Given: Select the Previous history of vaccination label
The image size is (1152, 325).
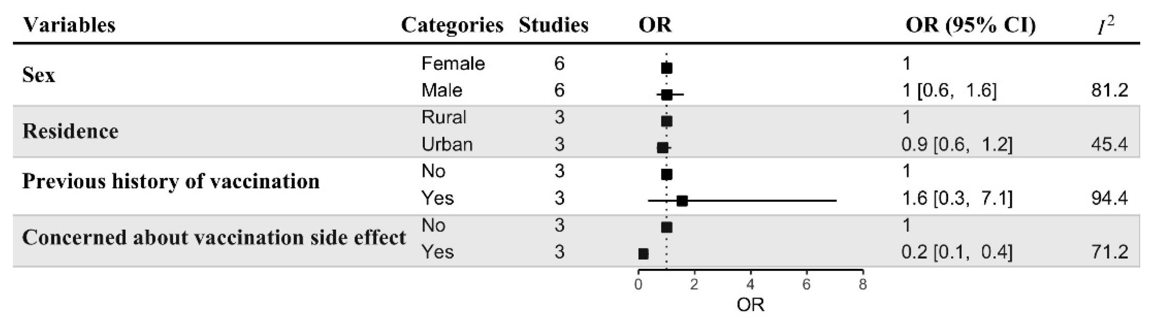Looking at the screenshot, I should click(x=171, y=181).
